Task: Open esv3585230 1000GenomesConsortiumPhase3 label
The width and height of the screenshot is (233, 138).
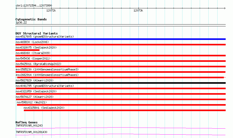Action: pyautogui.click(x=47, y=69)
